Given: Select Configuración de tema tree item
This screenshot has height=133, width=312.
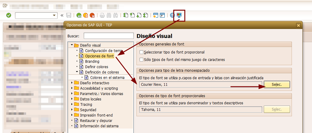Looking at the screenshot, I should (104, 51).
